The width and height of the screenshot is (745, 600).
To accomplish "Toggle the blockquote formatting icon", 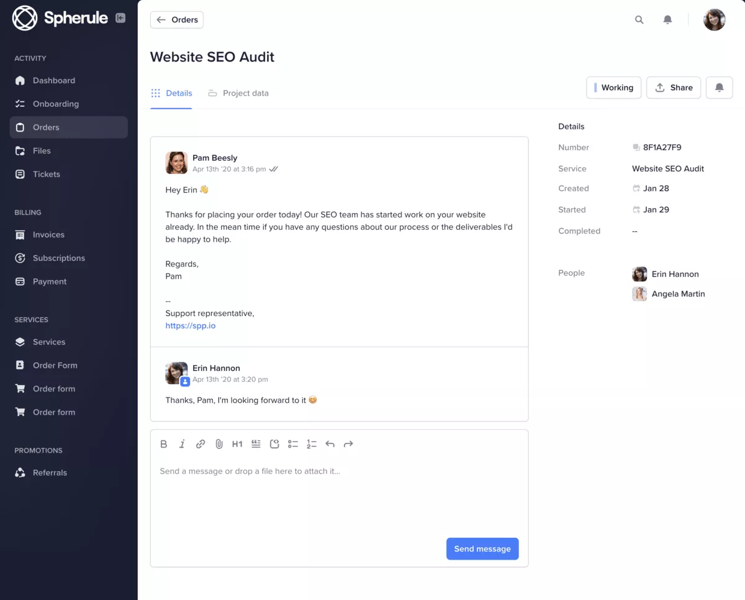I will coord(256,444).
